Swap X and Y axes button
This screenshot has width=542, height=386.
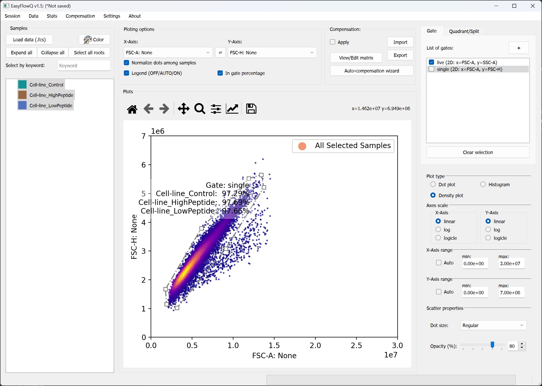coord(220,53)
